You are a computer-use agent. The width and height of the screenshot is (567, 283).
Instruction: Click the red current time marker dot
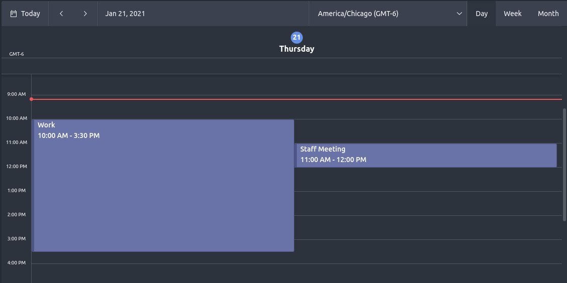pyautogui.click(x=32, y=99)
